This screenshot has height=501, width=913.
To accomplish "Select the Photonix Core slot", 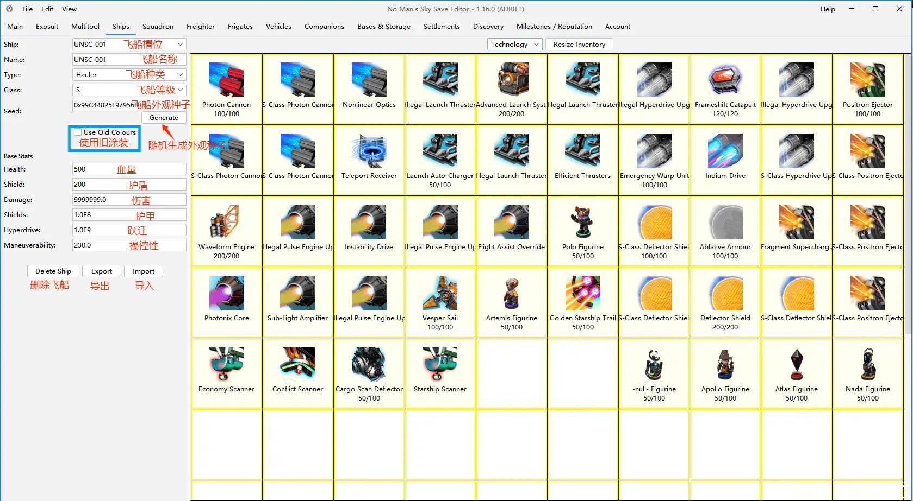I will pos(227,303).
